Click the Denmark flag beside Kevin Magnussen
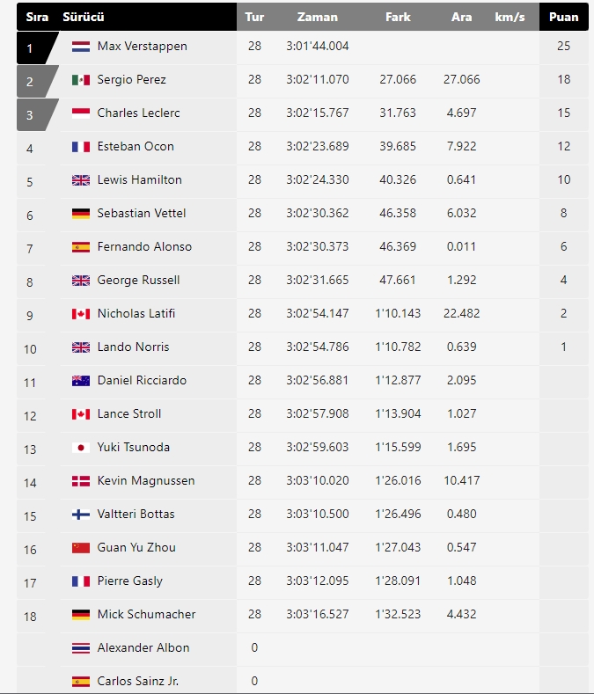 point(81,481)
